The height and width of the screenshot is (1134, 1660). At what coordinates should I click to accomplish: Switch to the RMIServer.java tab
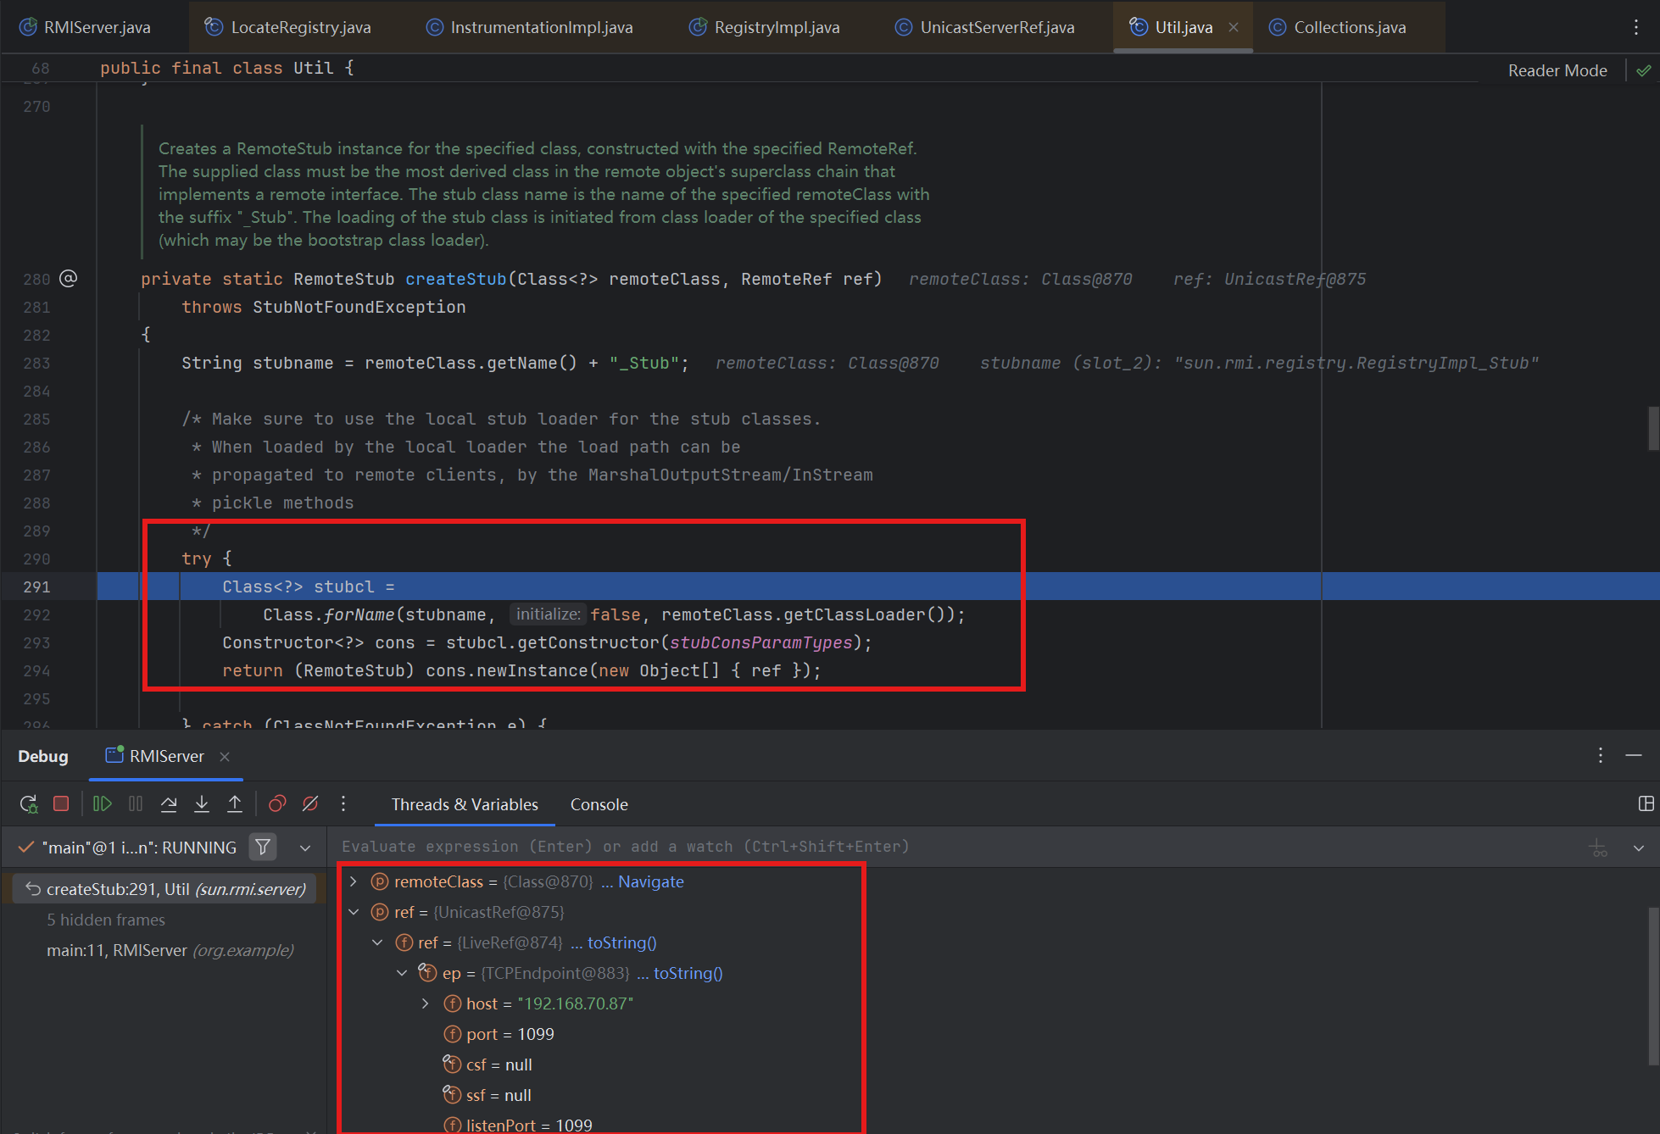point(85,27)
